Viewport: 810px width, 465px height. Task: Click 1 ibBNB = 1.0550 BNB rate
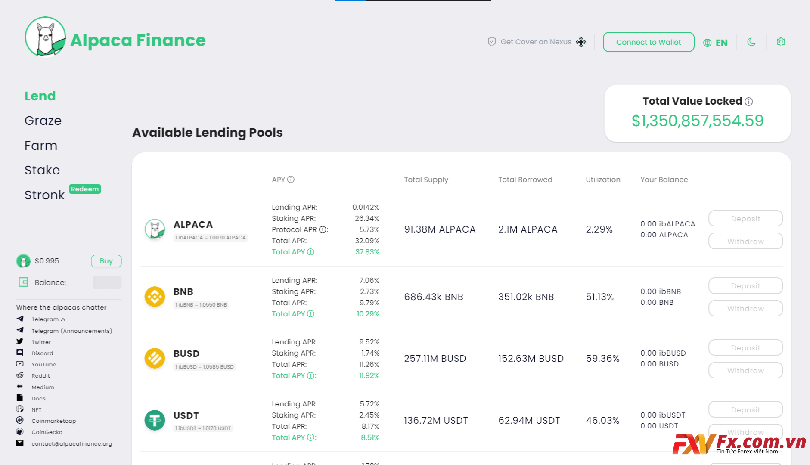coord(201,305)
